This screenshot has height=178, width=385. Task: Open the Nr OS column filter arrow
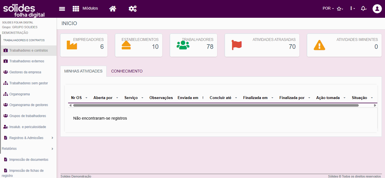point(86,98)
